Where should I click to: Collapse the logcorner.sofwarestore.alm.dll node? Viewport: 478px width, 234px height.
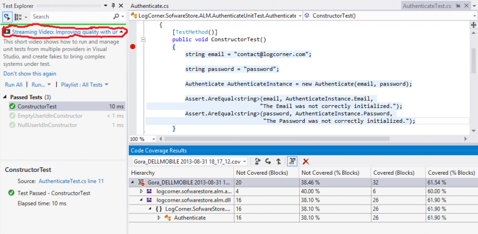click(141, 200)
